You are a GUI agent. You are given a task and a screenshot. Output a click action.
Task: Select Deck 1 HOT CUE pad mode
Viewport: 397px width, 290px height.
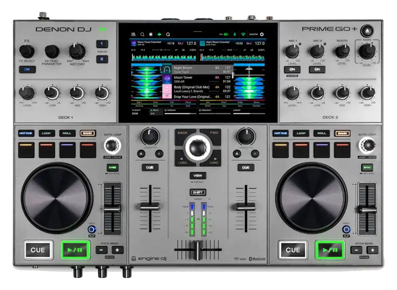click(26, 133)
